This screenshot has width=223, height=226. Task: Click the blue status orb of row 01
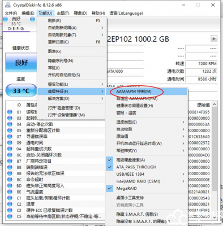tap(10, 112)
